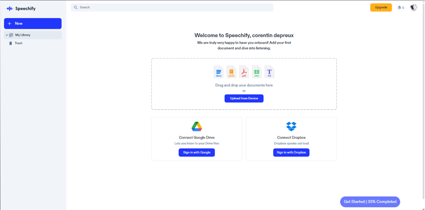Click Upload from Device button
Screen dimensions: 425x210
[x=244, y=98]
